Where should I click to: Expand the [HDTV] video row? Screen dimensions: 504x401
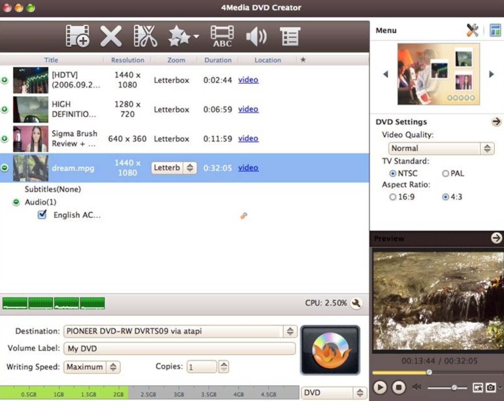click(x=4, y=80)
